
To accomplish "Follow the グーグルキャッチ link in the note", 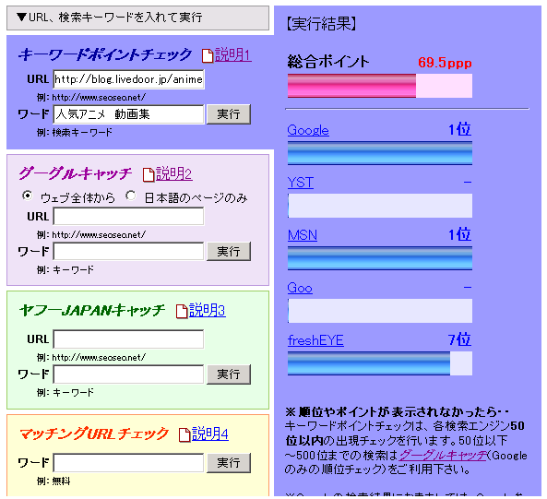I will pyautogui.click(x=443, y=455).
